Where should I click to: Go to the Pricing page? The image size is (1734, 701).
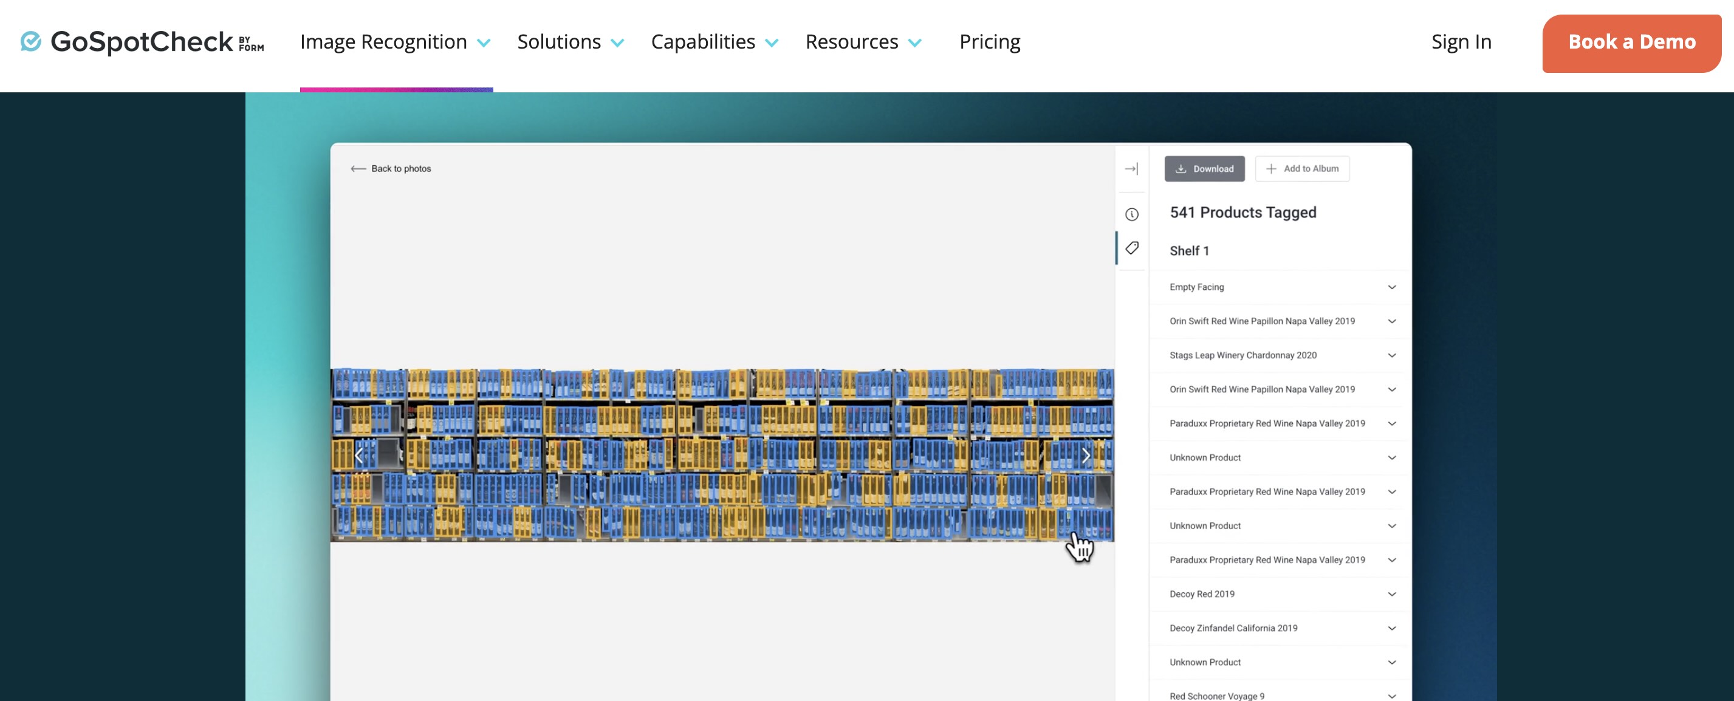990,42
